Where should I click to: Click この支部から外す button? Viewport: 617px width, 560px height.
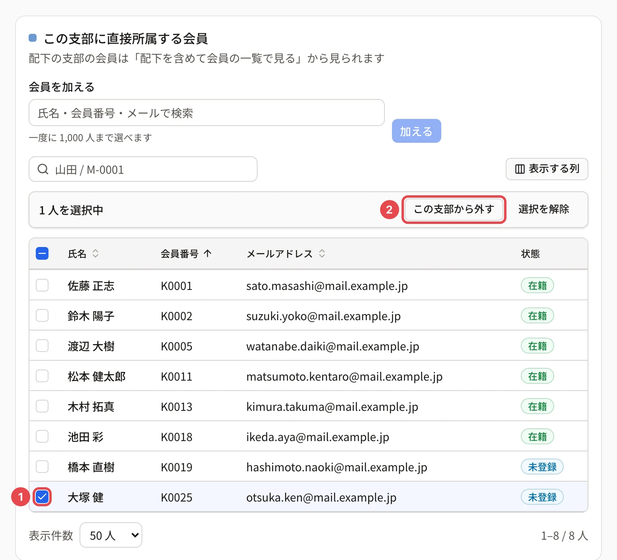[x=454, y=209]
